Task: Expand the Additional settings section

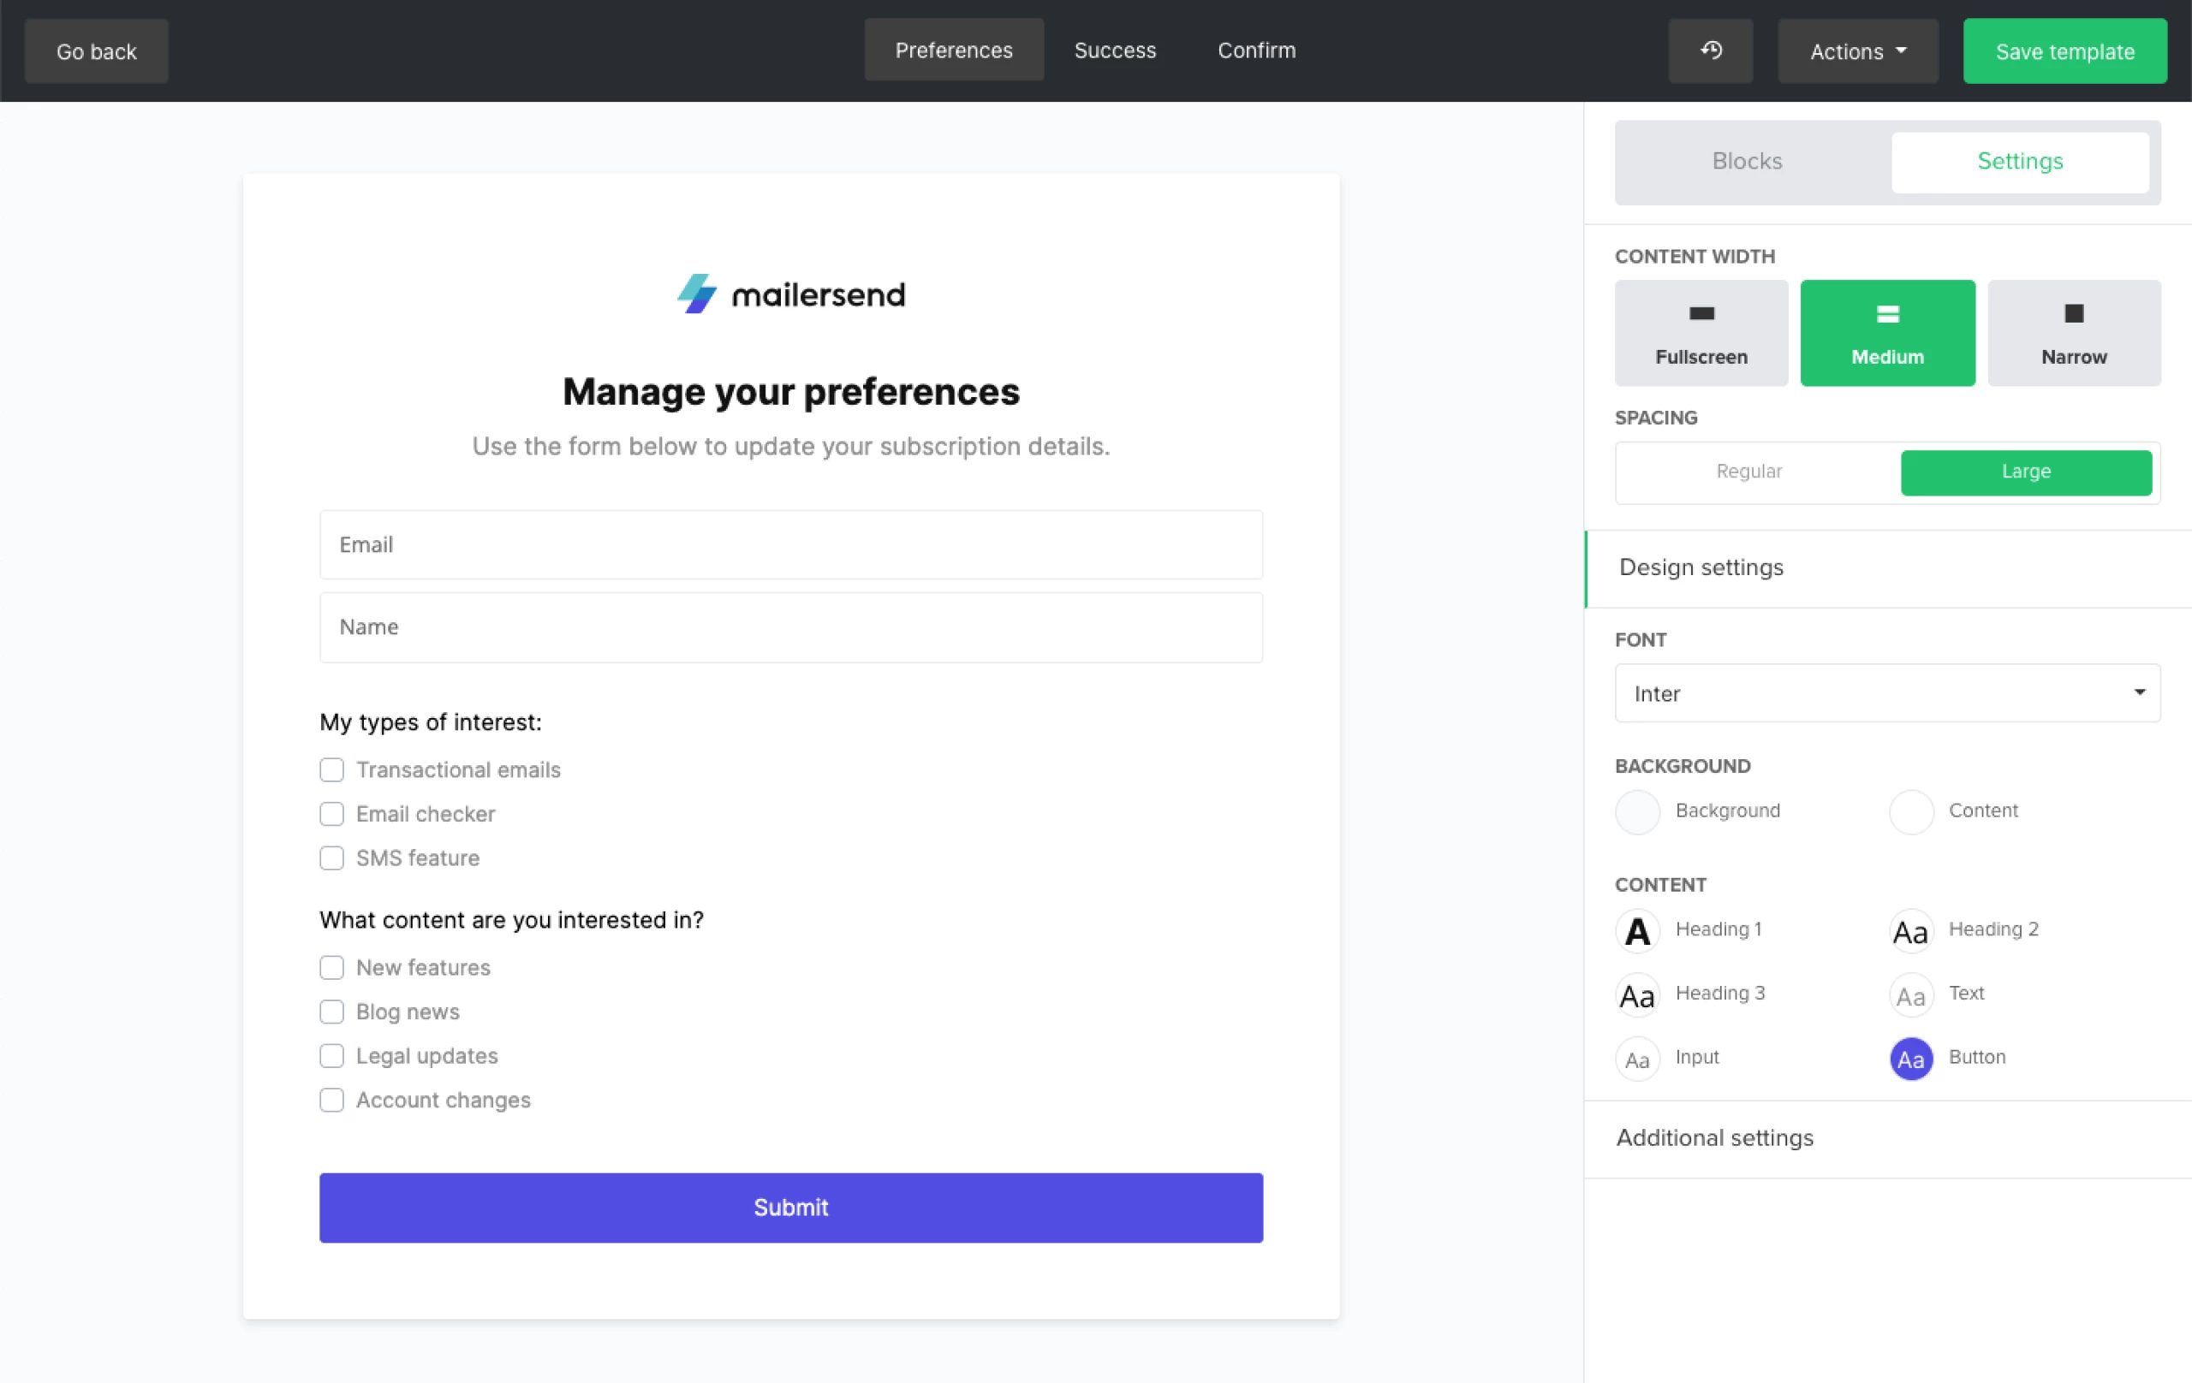Action: [1715, 1137]
